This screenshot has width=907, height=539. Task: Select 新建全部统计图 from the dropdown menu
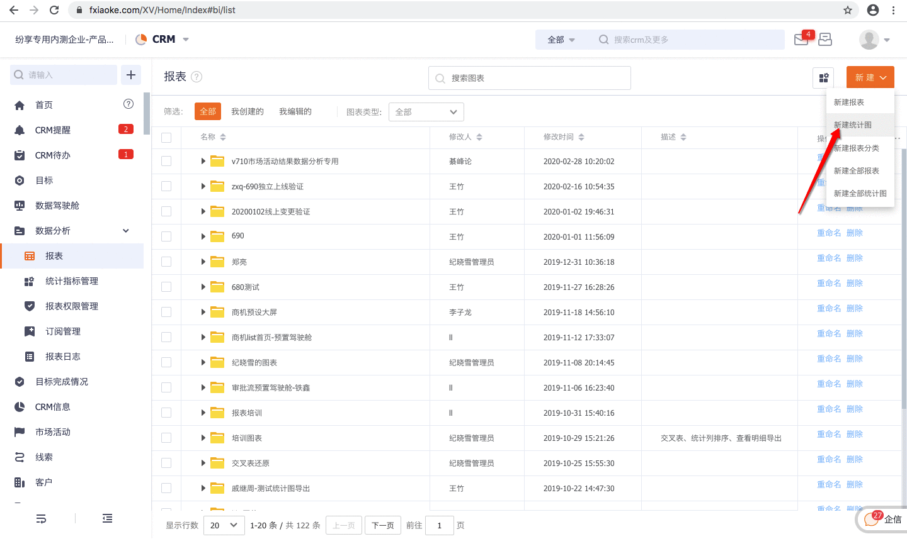[860, 193]
